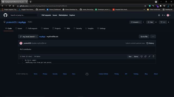Open the Status footer link
This screenshot has height=97, width=174.
coord(65,74)
